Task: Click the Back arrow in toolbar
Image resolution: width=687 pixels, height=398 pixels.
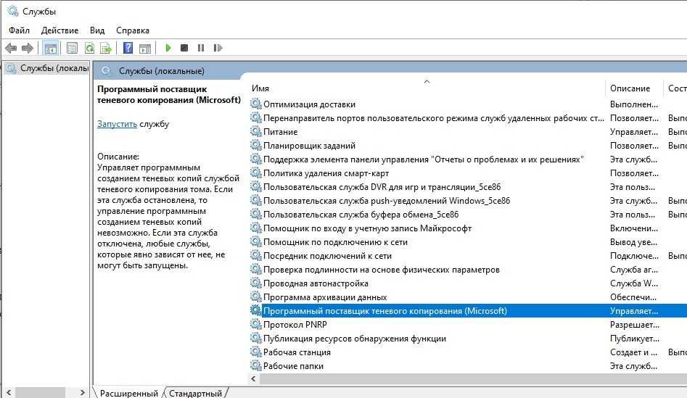Action: (x=10, y=49)
